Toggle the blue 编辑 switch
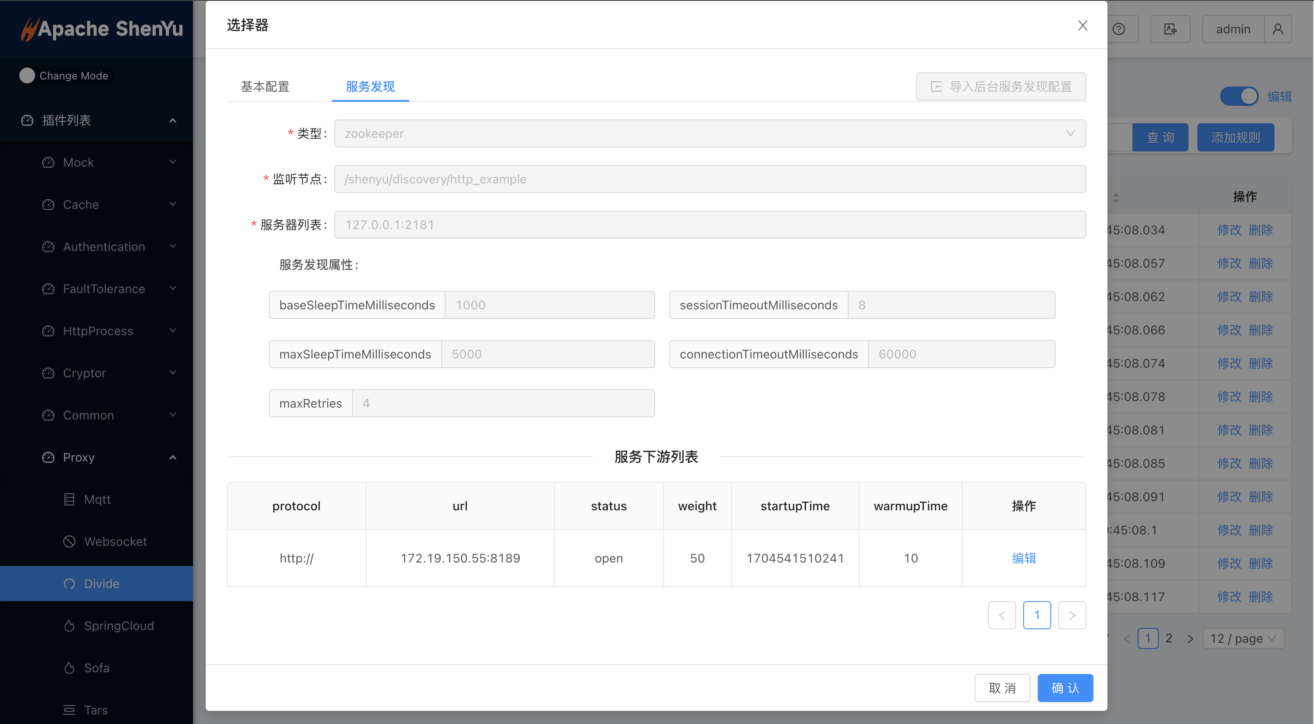Screen dimensions: 1314x724 click(x=1239, y=96)
